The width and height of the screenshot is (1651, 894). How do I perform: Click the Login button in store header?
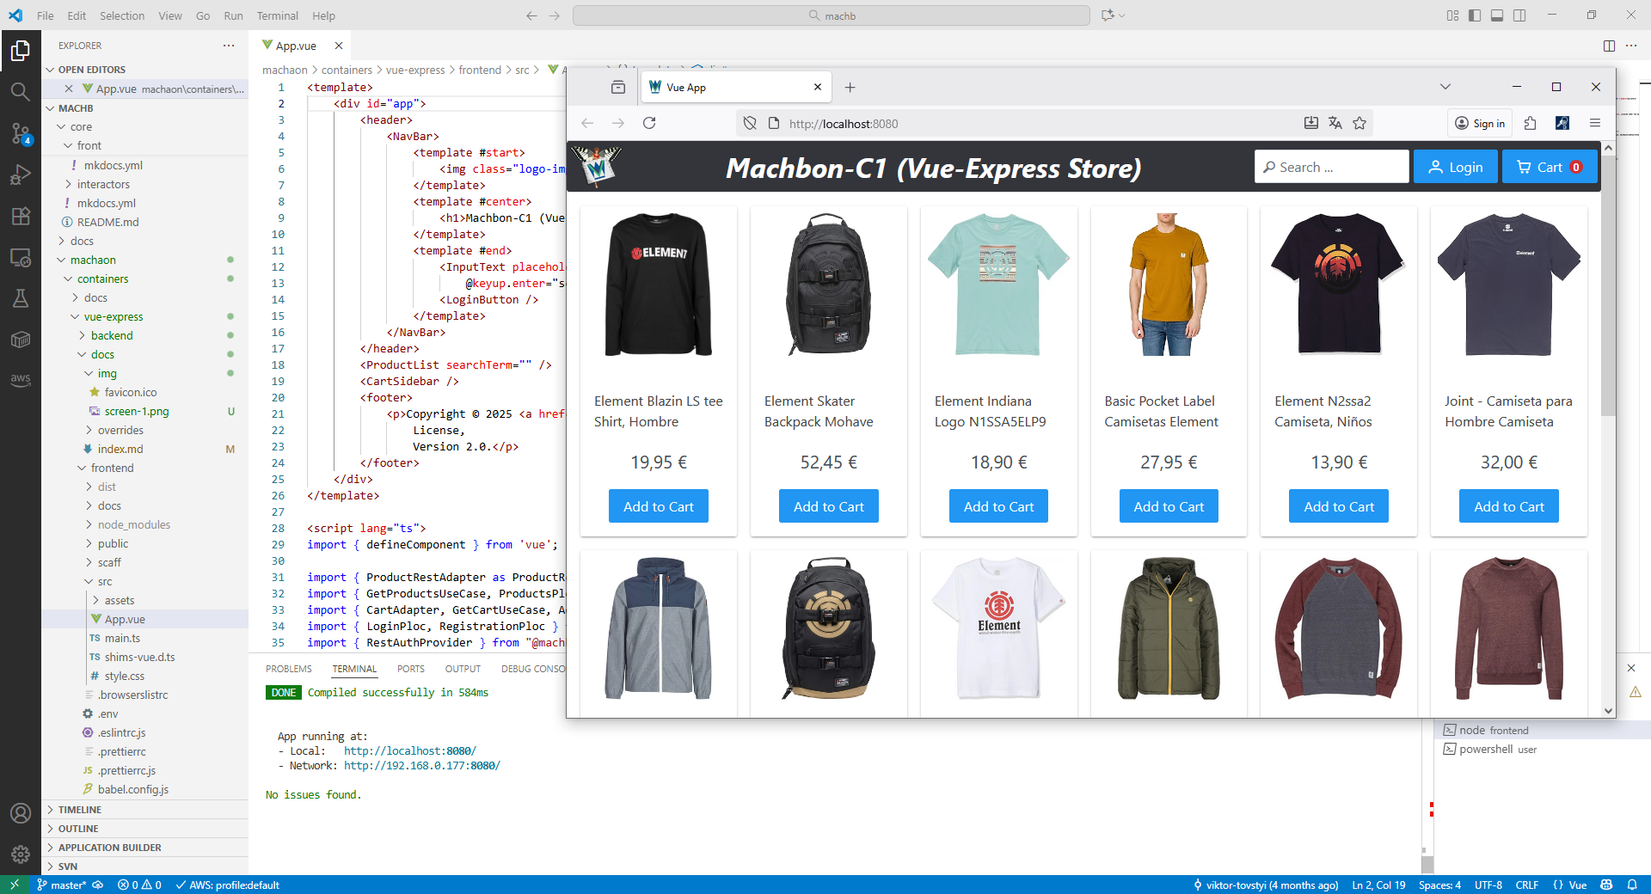[1455, 167]
